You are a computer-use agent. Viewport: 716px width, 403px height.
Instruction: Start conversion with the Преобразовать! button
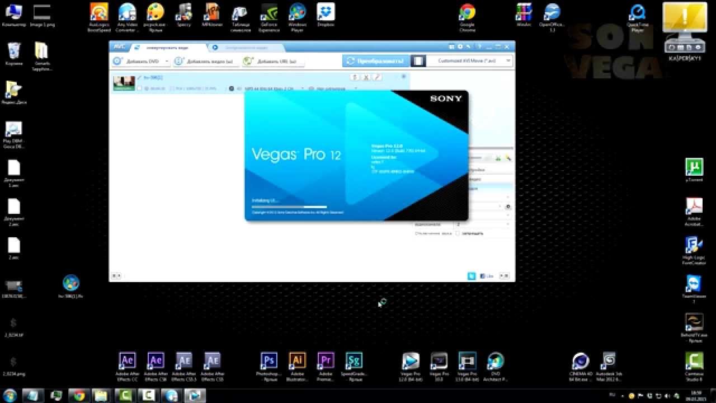(376, 60)
